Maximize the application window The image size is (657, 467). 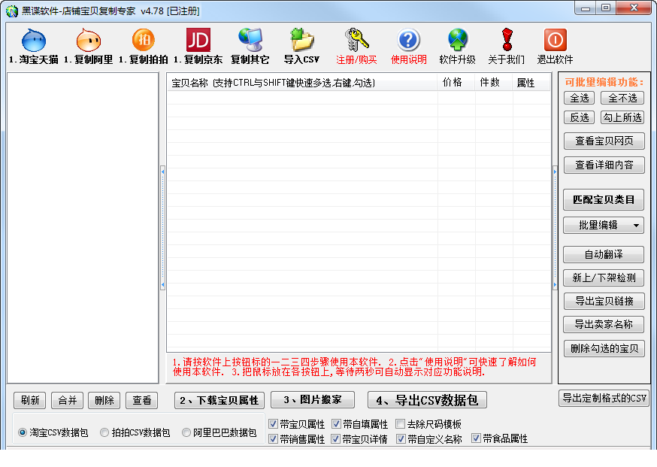pos(605,8)
